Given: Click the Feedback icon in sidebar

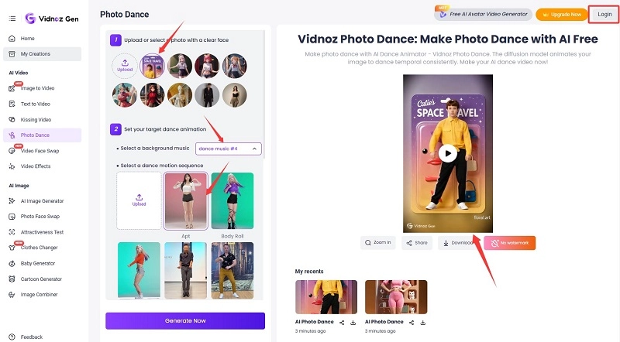Looking at the screenshot, I should pos(12,337).
